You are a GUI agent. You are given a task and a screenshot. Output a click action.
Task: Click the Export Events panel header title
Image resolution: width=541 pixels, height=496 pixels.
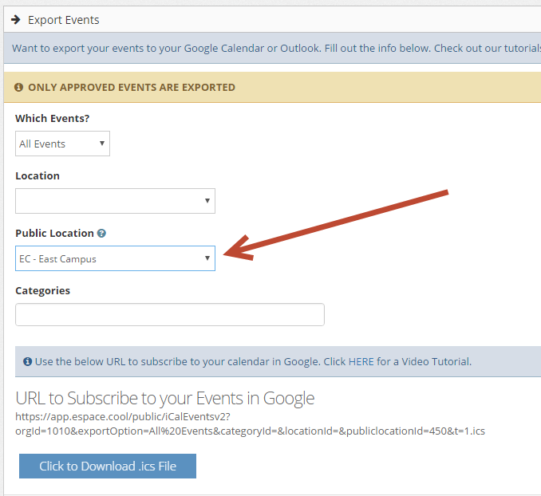(64, 20)
